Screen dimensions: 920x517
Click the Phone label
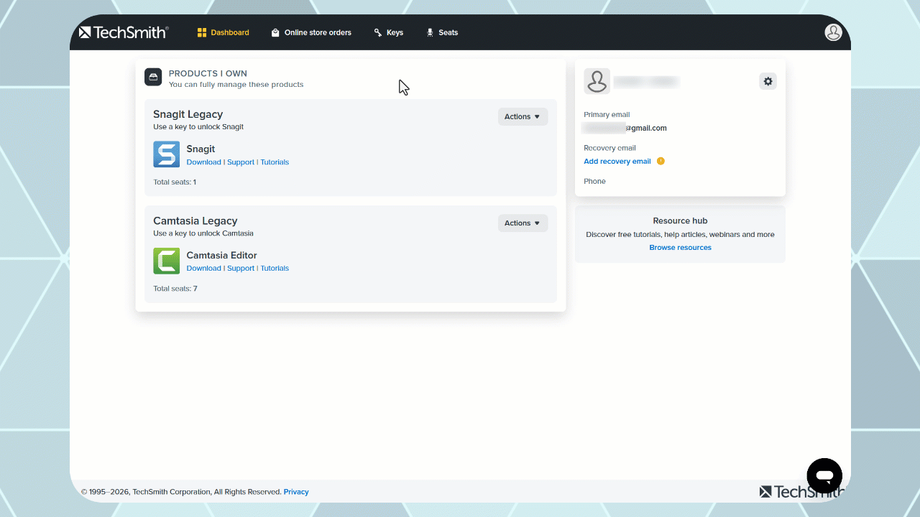click(x=594, y=182)
